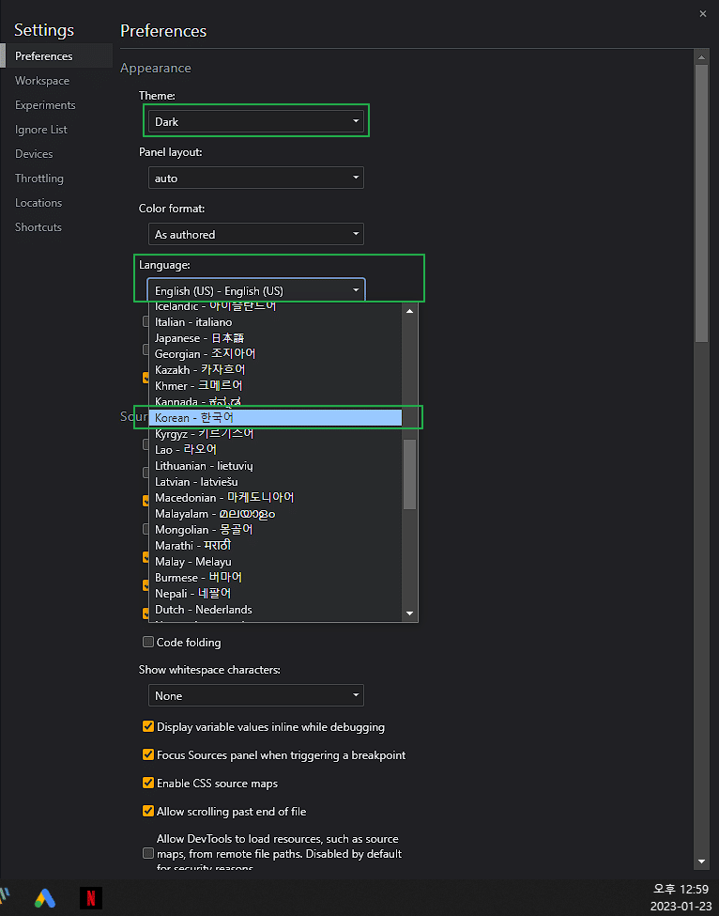Toggle Allow scrolling past end of file

pyautogui.click(x=148, y=811)
